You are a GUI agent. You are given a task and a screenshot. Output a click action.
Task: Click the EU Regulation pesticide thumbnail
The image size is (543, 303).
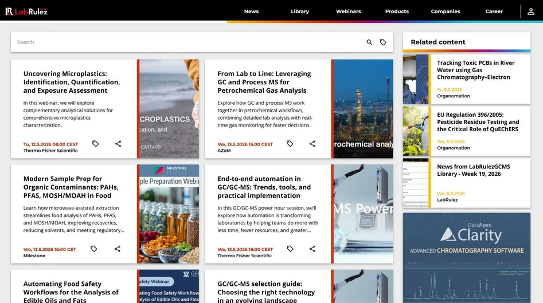point(416,131)
